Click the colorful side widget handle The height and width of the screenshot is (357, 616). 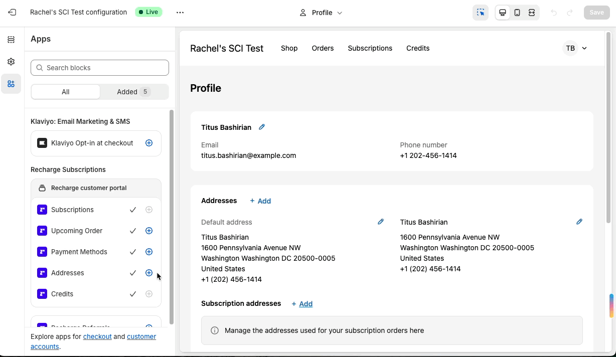(612, 305)
